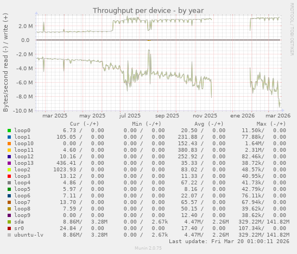This screenshot has width=297, height=254.
Task: Click the y-axis title 'Bytes/second read (-) / write (+)'
Action: [5, 63]
